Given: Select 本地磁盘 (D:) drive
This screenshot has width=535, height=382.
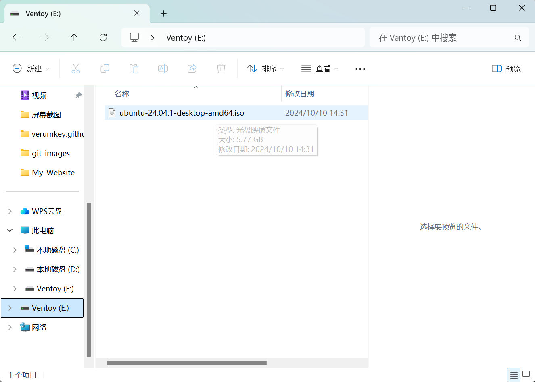Looking at the screenshot, I should [x=52, y=269].
